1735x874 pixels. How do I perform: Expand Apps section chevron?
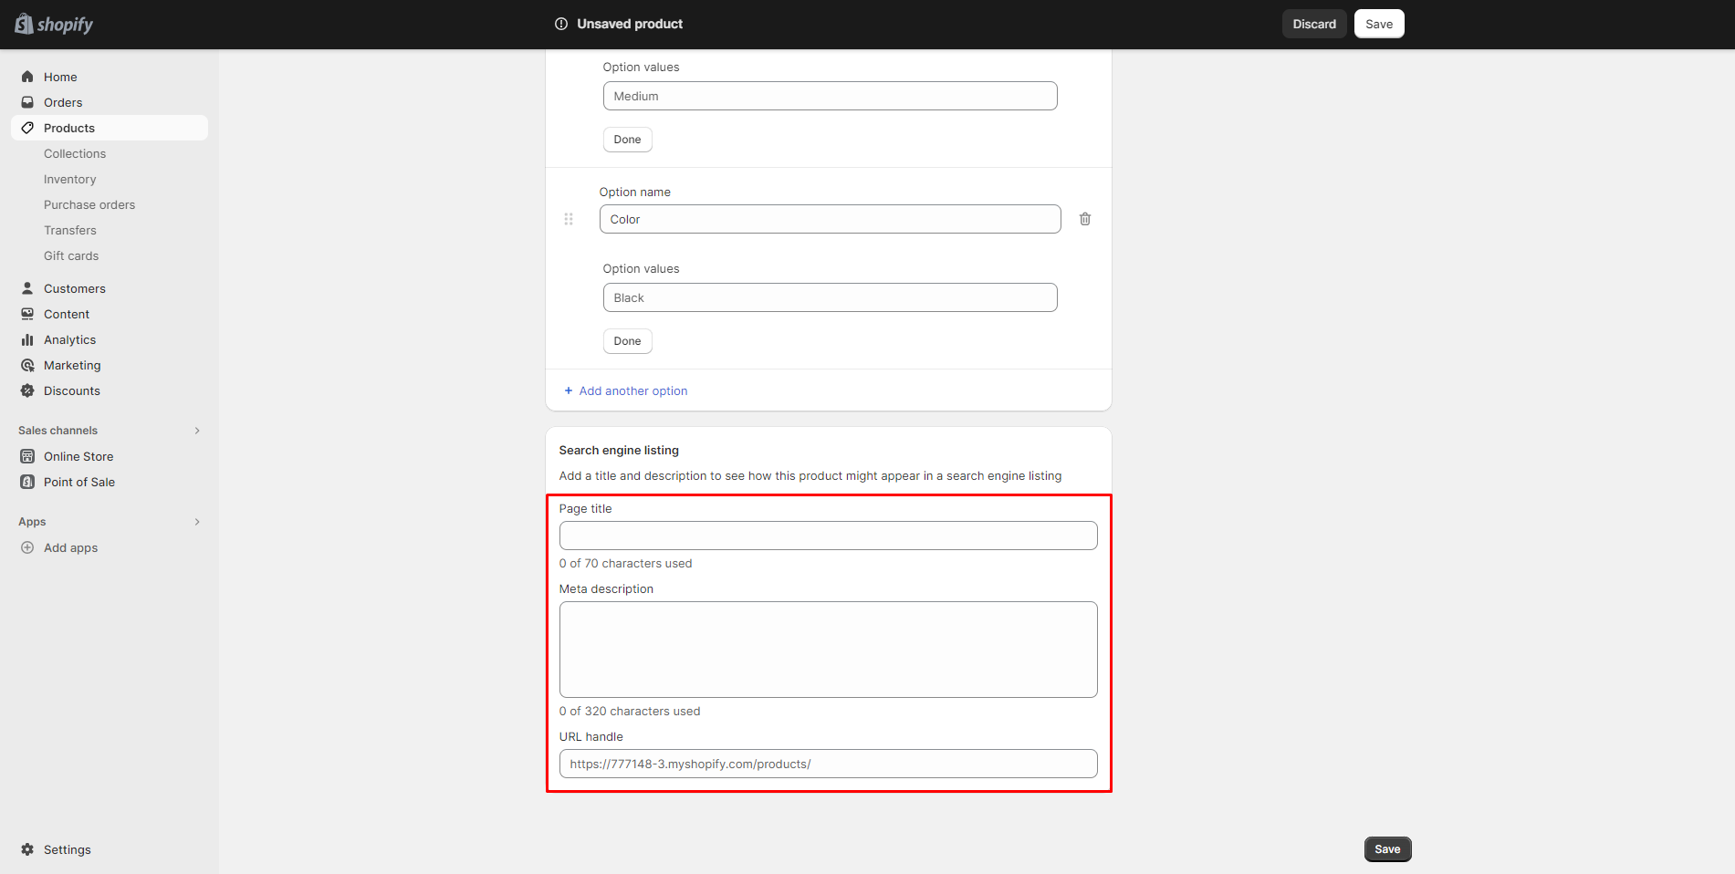197,522
